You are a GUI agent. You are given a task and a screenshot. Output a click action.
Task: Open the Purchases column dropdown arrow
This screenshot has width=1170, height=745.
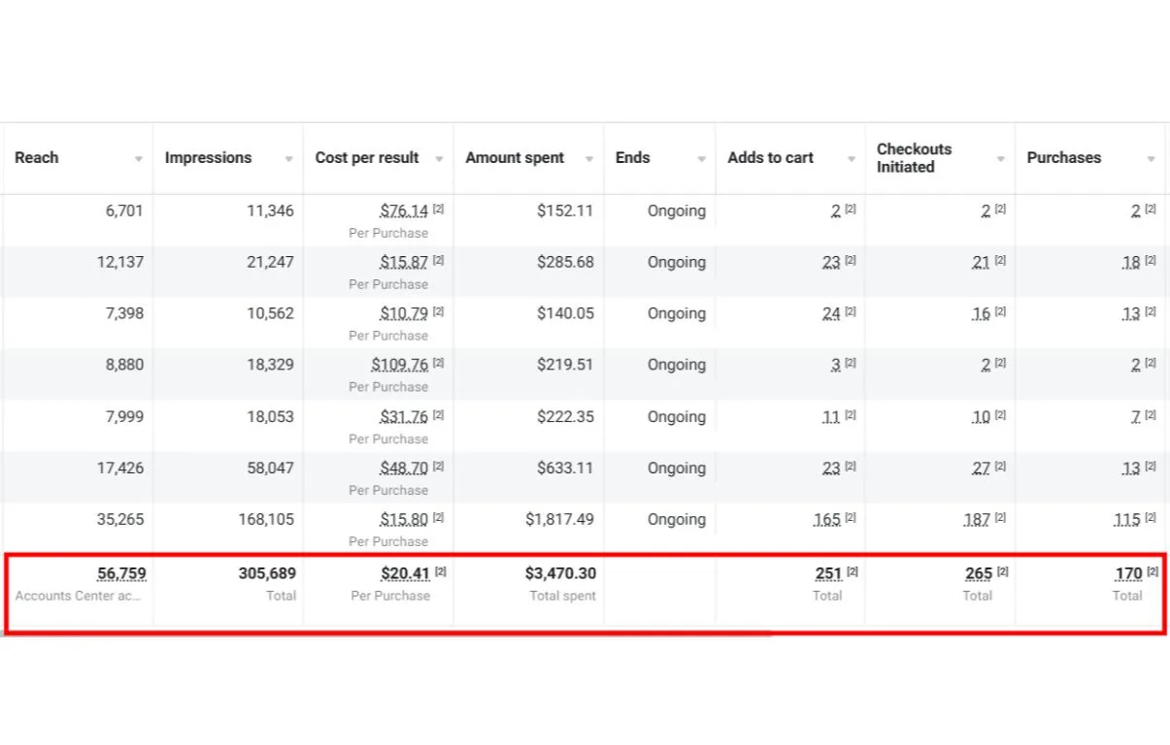pos(1152,159)
